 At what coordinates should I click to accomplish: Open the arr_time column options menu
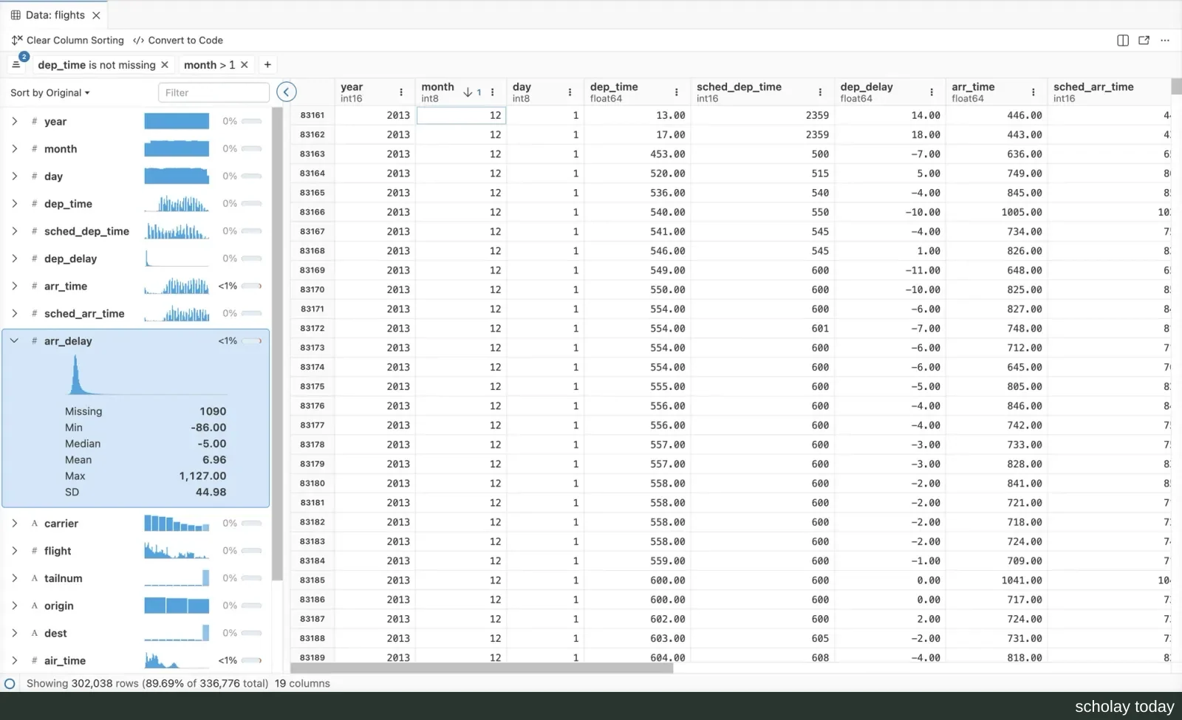(x=1034, y=92)
